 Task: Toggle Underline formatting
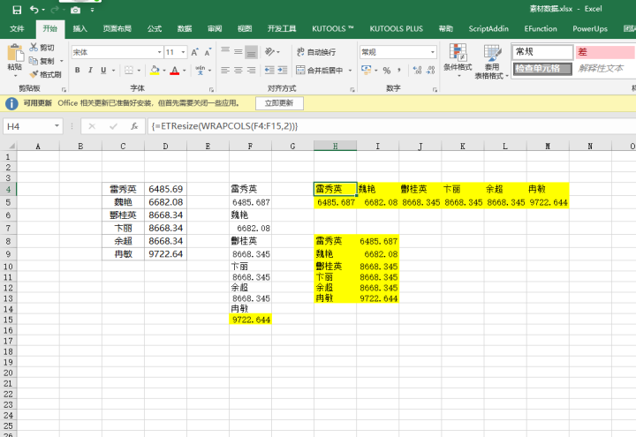[103, 70]
